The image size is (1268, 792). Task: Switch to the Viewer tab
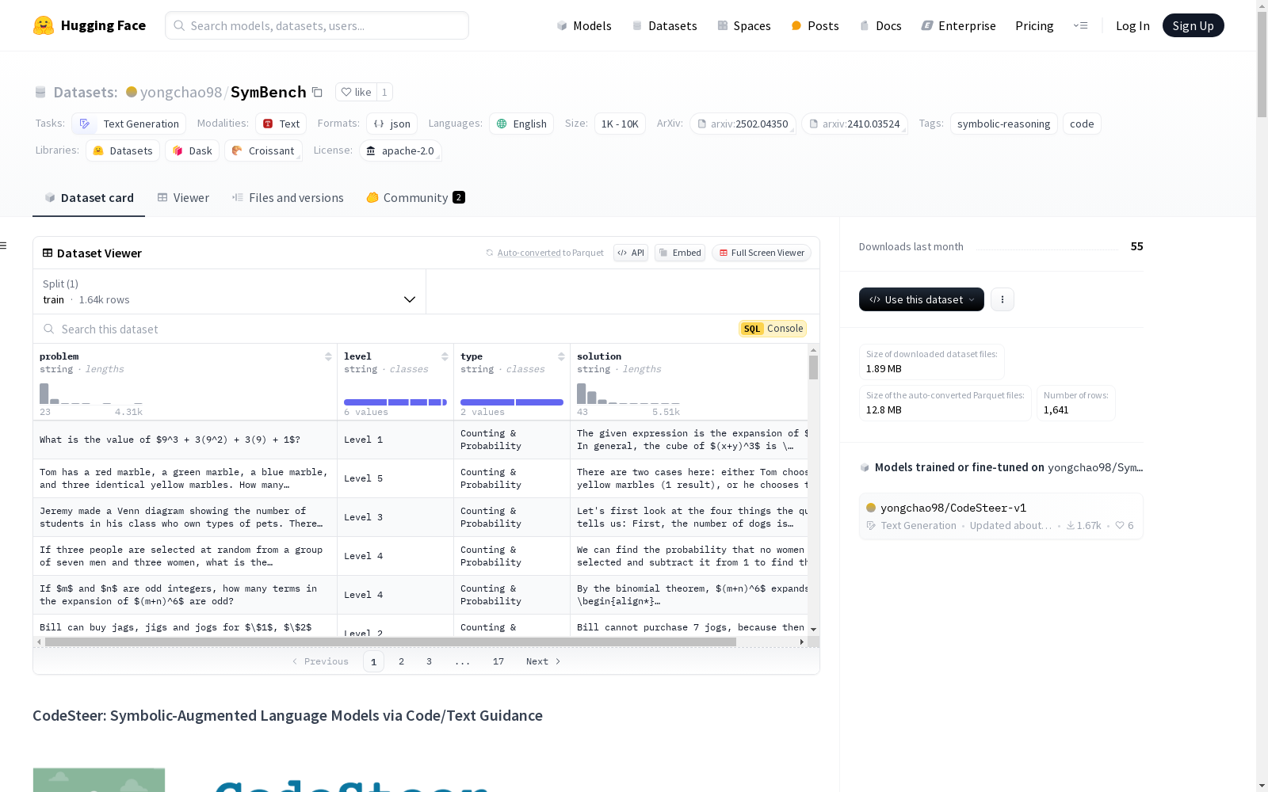pyautogui.click(x=183, y=198)
